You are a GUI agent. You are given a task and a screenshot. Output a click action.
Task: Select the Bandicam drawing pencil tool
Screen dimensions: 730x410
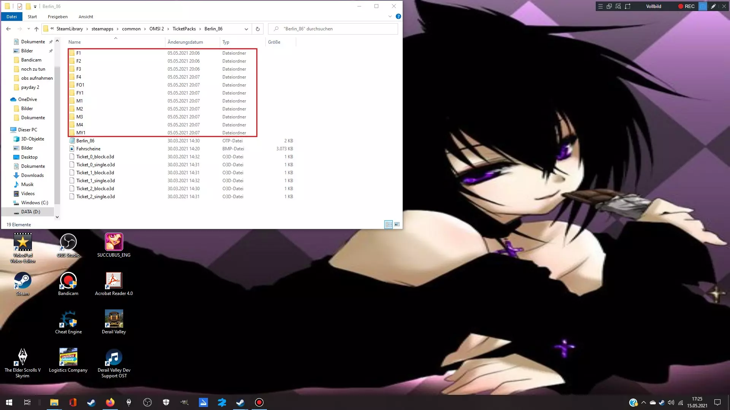713,6
